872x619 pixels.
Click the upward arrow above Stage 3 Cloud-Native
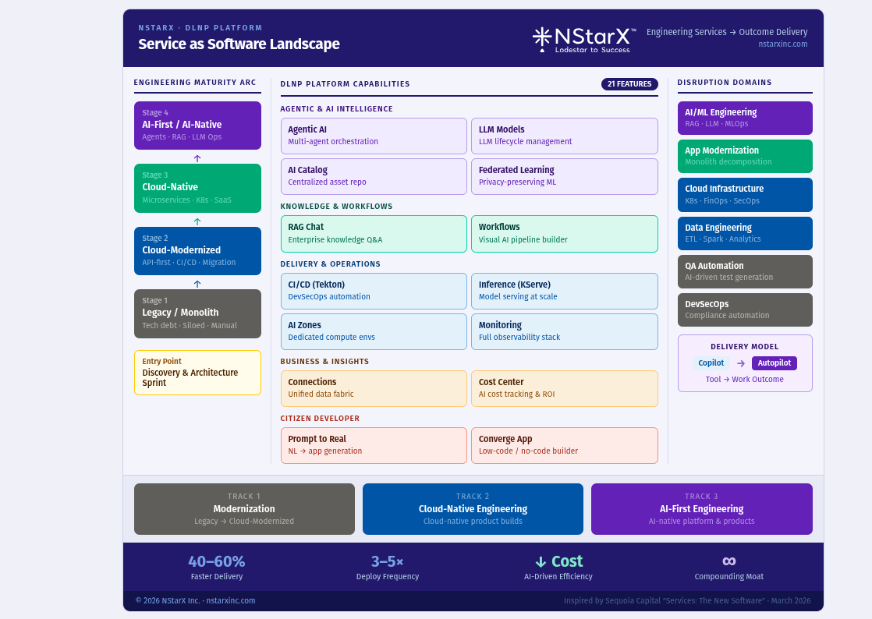[x=197, y=157]
